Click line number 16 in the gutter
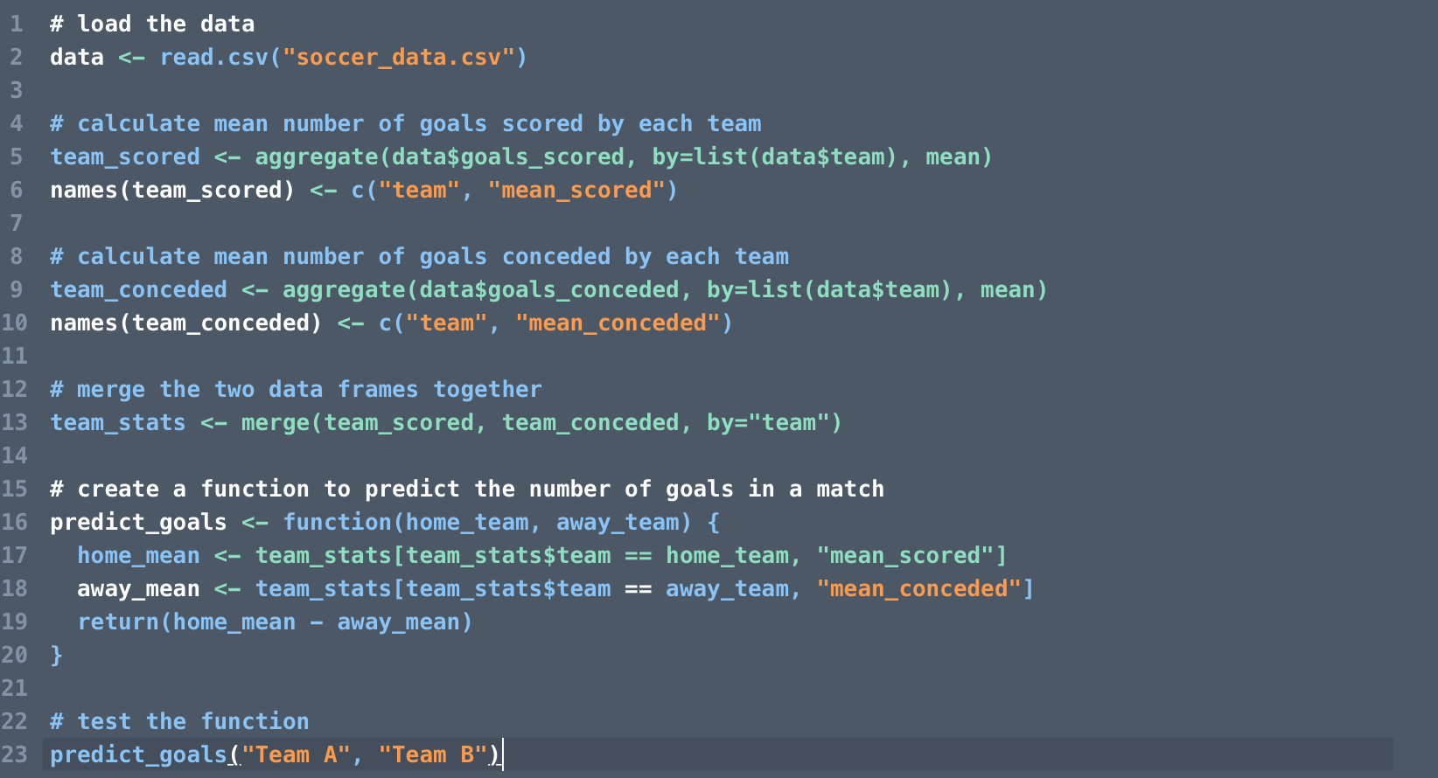1438x778 pixels. tap(14, 522)
